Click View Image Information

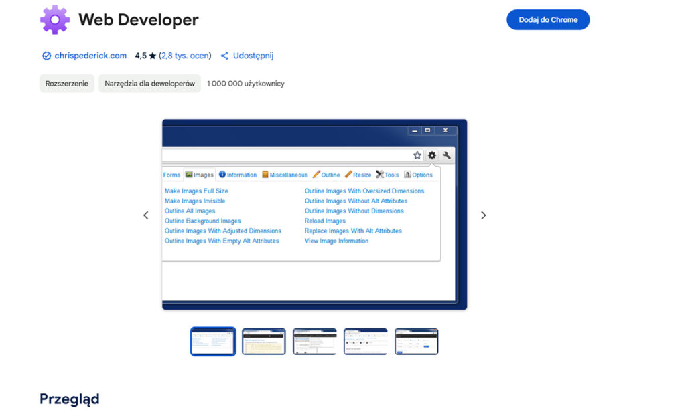tap(336, 241)
